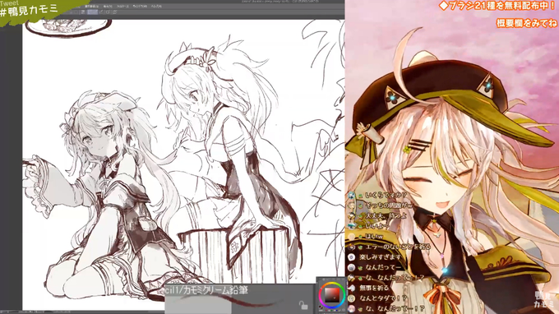559x314 pixels.
Task: Open the ウィンドウ menu in the menu bar
Action: pos(140,7)
